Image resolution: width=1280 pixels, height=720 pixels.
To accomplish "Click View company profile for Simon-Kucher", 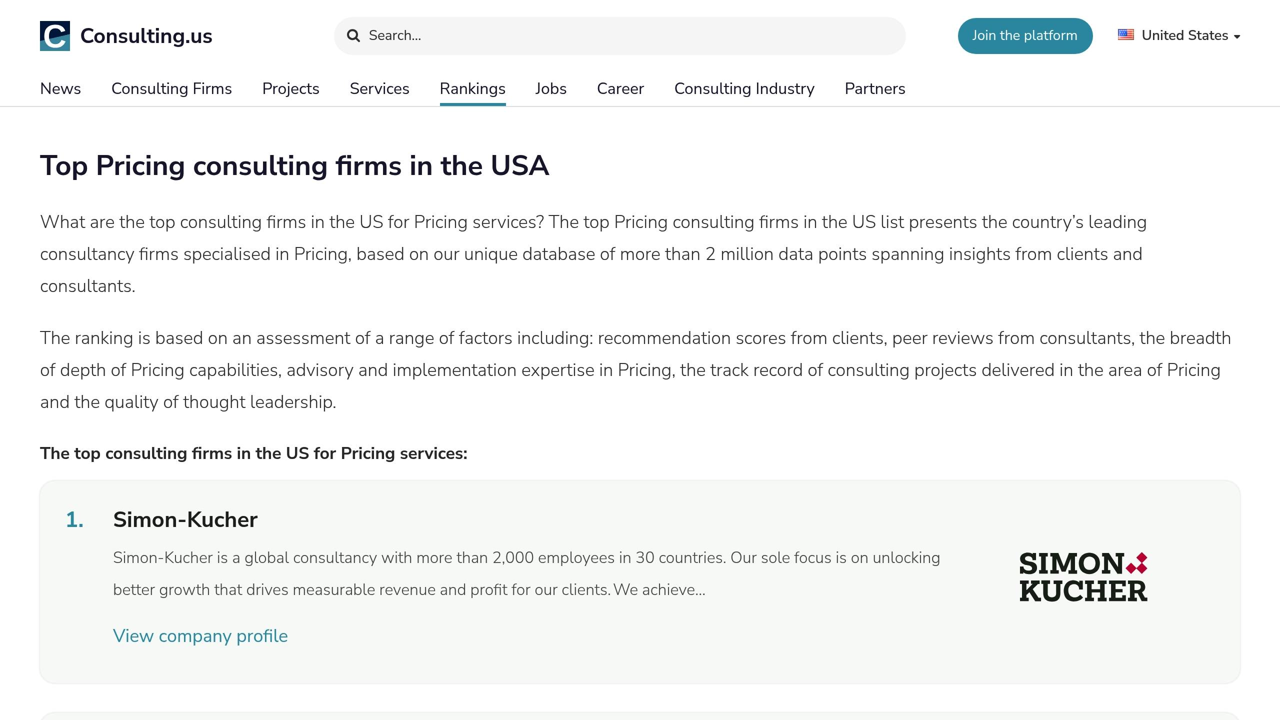I will click(200, 636).
